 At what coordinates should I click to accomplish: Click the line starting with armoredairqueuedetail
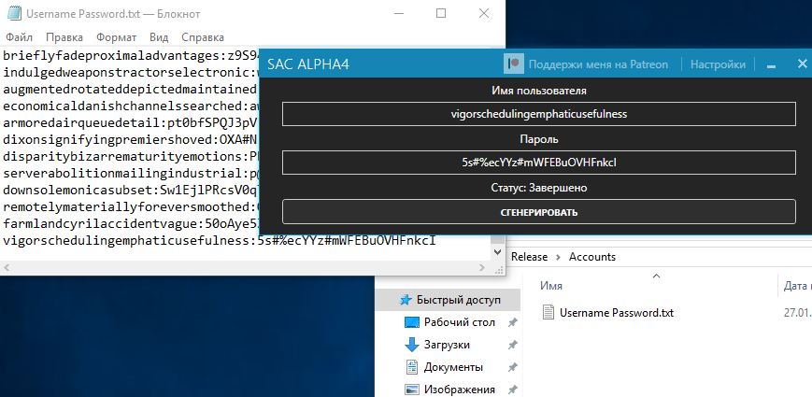click(x=130, y=123)
